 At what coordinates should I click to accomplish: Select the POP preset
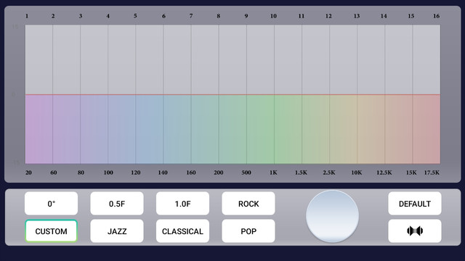[x=248, y=231]
